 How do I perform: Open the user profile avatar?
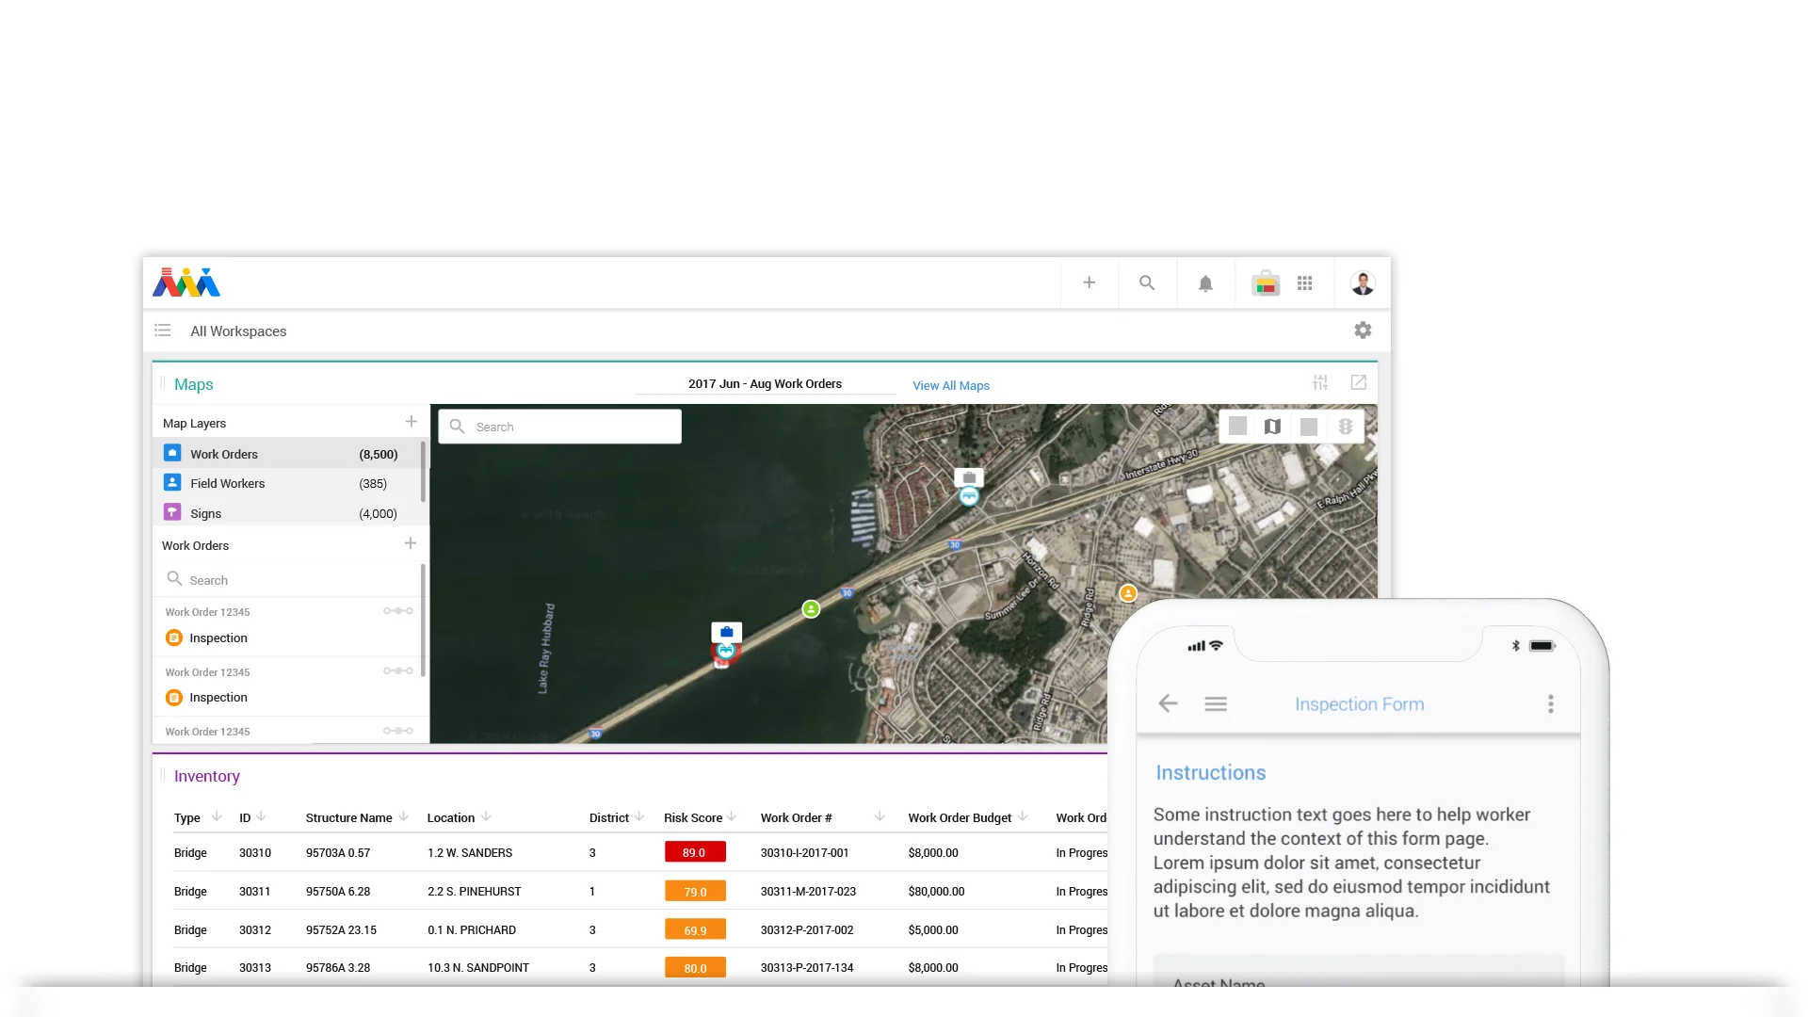coord(1363,282)
